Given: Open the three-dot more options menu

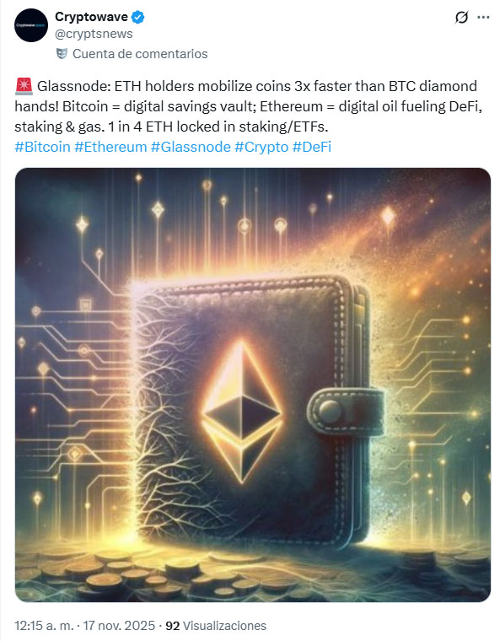Looking at the screenshot, I should pyautogui.click(x=483, y=17).
